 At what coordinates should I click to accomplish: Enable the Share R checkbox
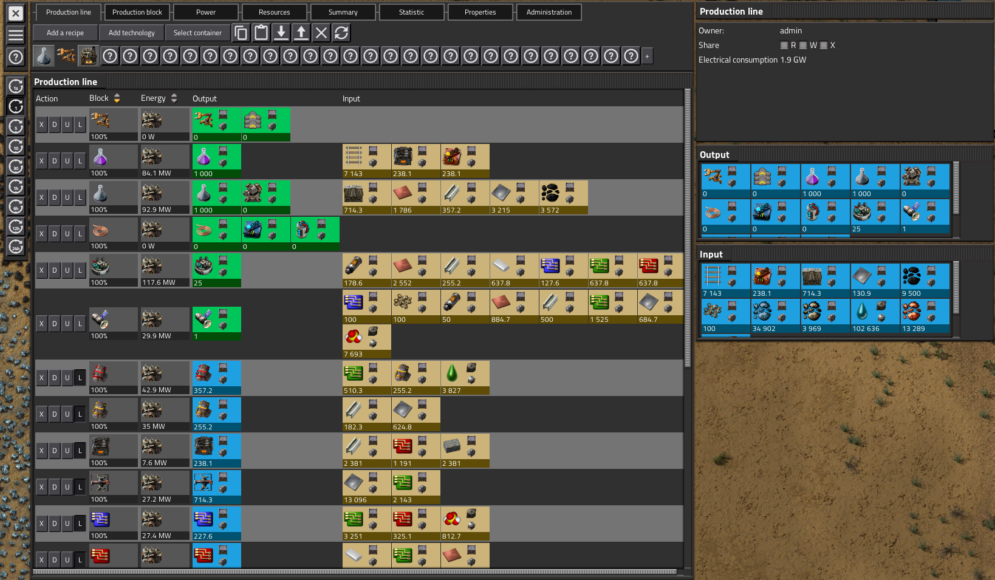[784, 46]
